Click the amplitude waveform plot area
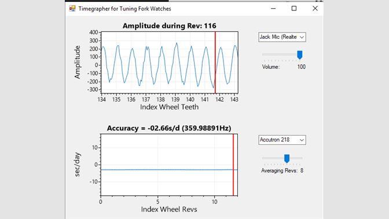The image size is (389, 219). pos(170,63)
